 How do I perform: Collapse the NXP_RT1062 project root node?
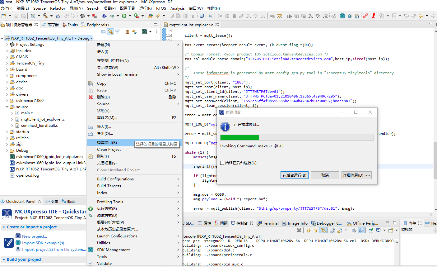click(x=2, y=38)
